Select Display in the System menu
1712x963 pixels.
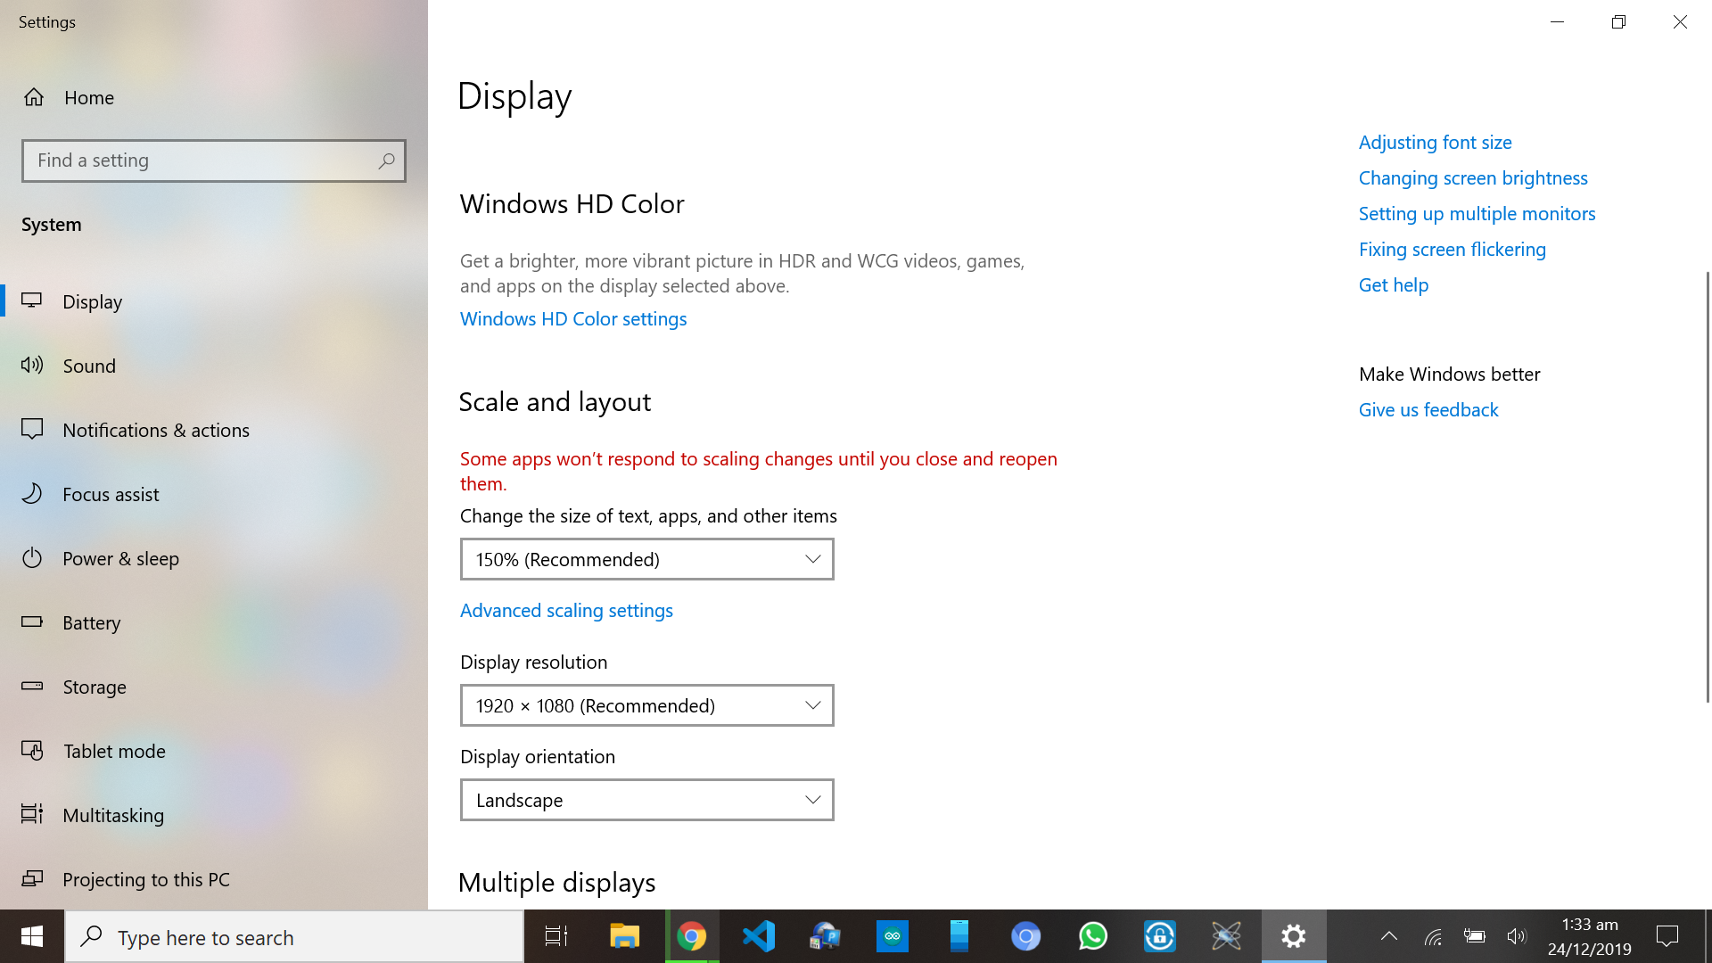point(92,301)
